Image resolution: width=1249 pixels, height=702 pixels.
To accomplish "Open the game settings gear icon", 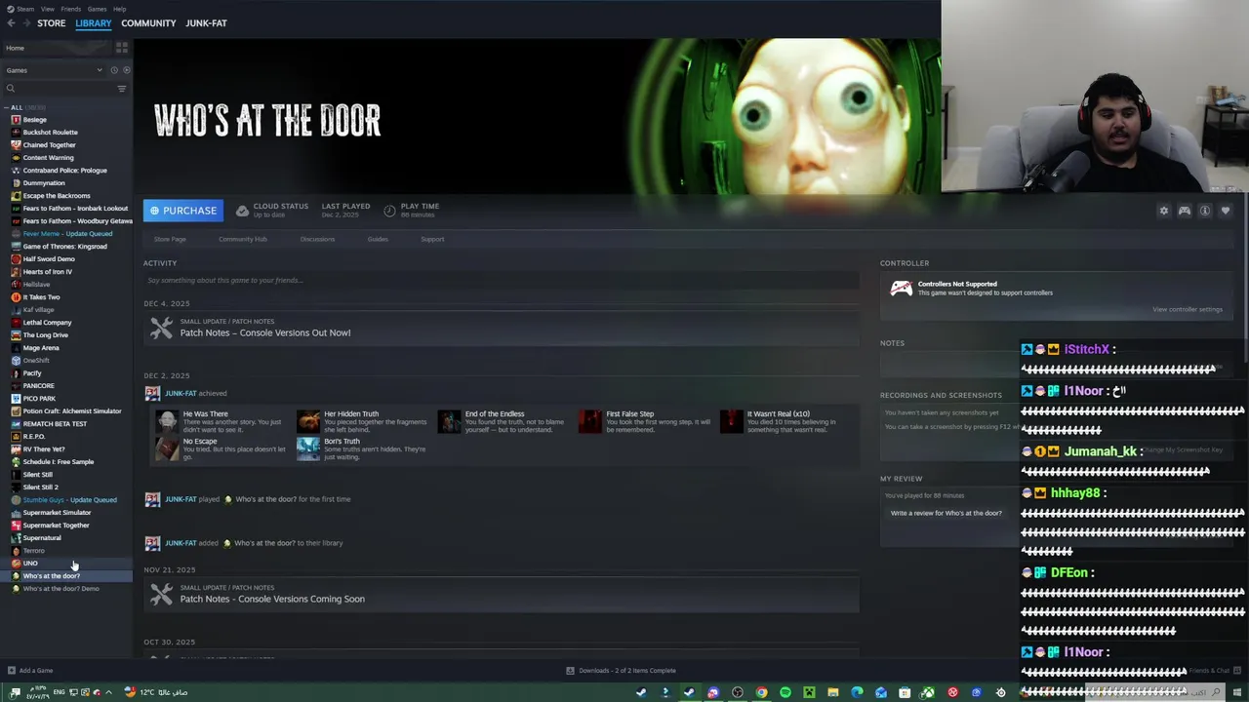I will point(1163,211).
